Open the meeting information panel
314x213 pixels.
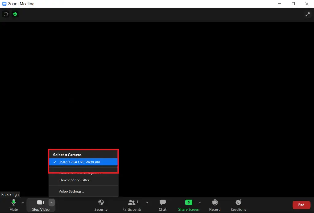[6, 14]
